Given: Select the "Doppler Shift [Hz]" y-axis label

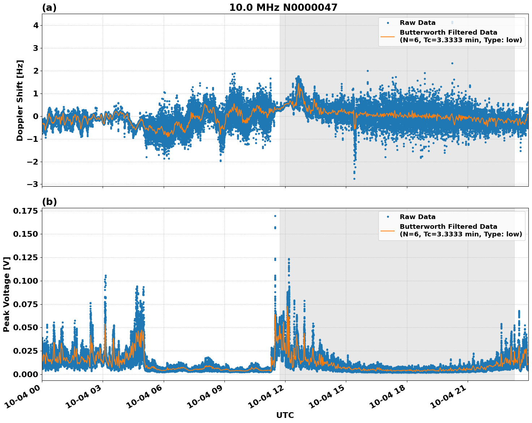Looking at the screenshot, I should [20, 100].
